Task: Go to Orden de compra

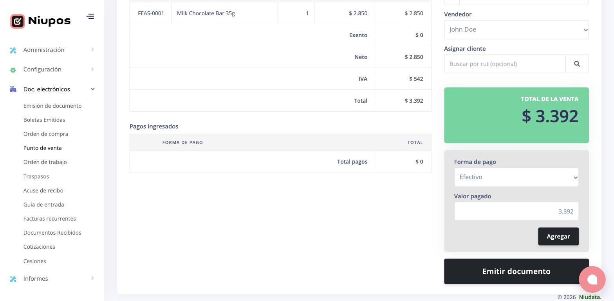Action: pos(46,134)
